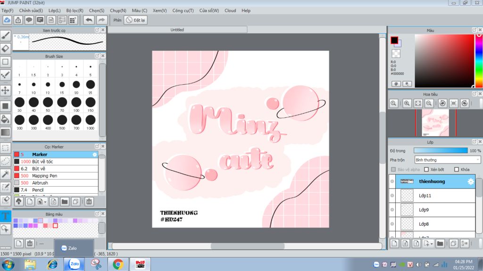The width and height of the screenshot is (483, 271).
Task: Add new layer in Lớp panel
Action: 394,244
